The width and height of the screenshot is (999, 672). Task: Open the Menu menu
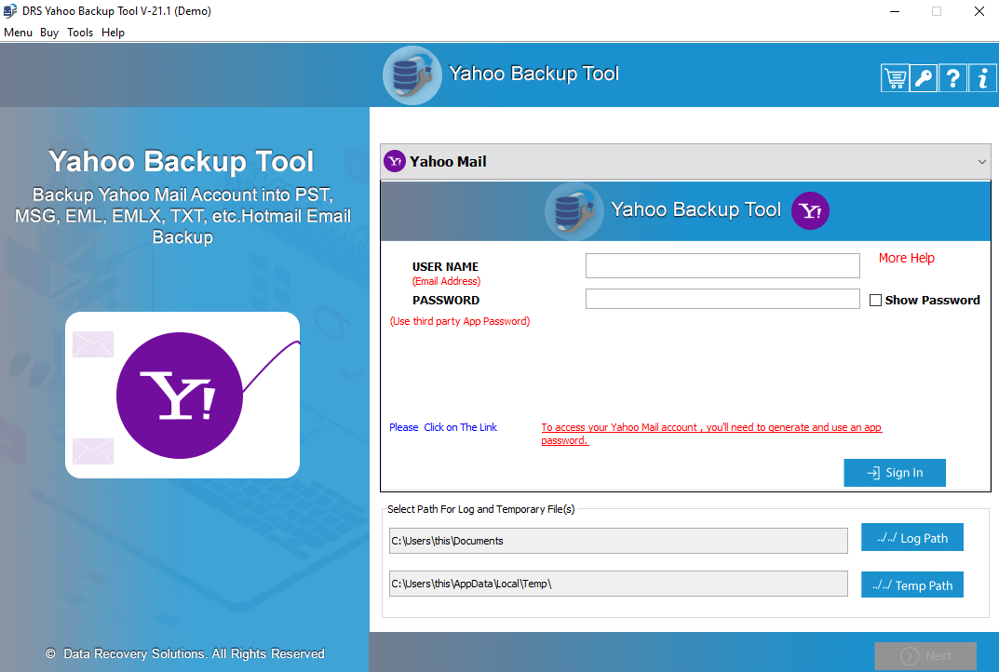click(18, 33)
